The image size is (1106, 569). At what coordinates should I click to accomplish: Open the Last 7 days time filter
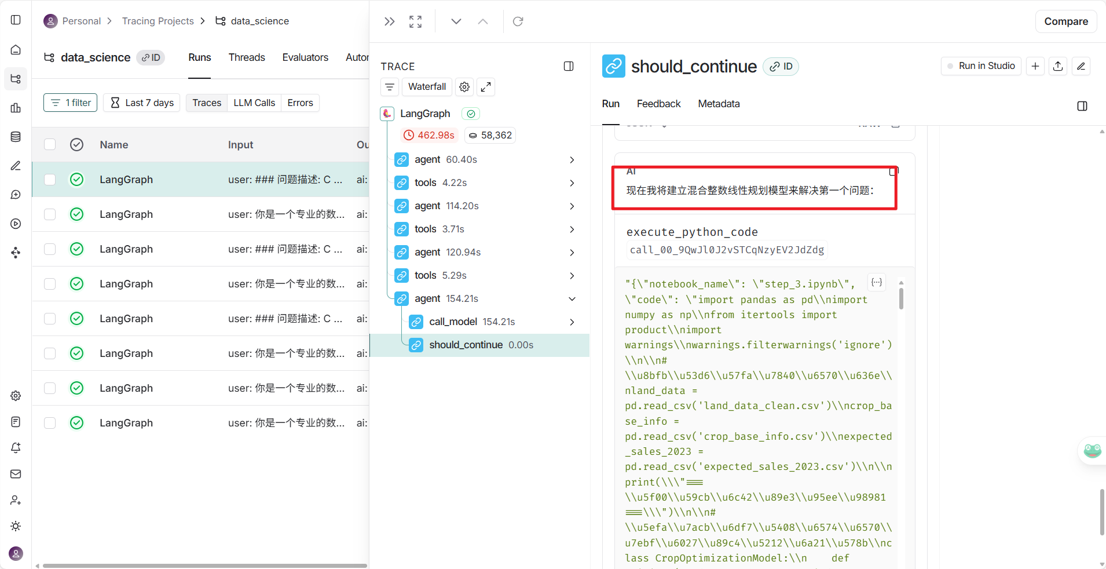click(142, 103)
